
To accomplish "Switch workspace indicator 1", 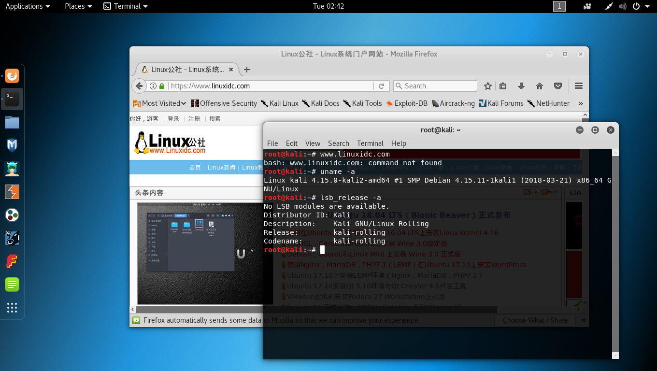I will click(x=559, y=6).
